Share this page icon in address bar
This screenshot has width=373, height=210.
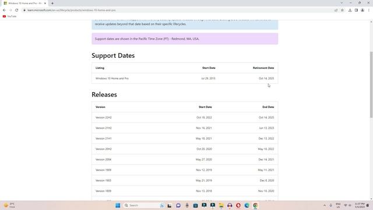(336, 10)
